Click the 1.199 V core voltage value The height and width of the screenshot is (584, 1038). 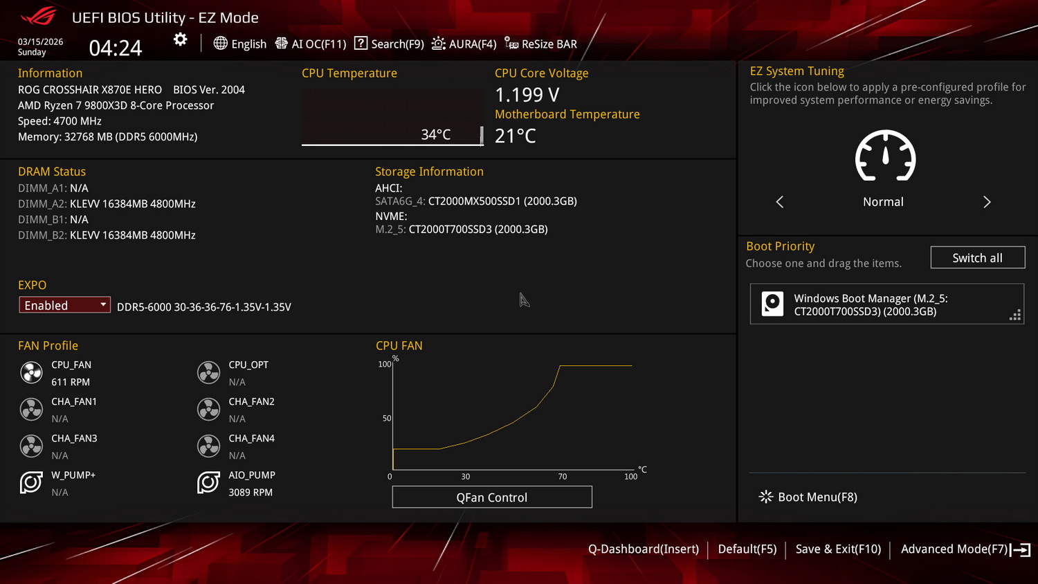[527, 95]
